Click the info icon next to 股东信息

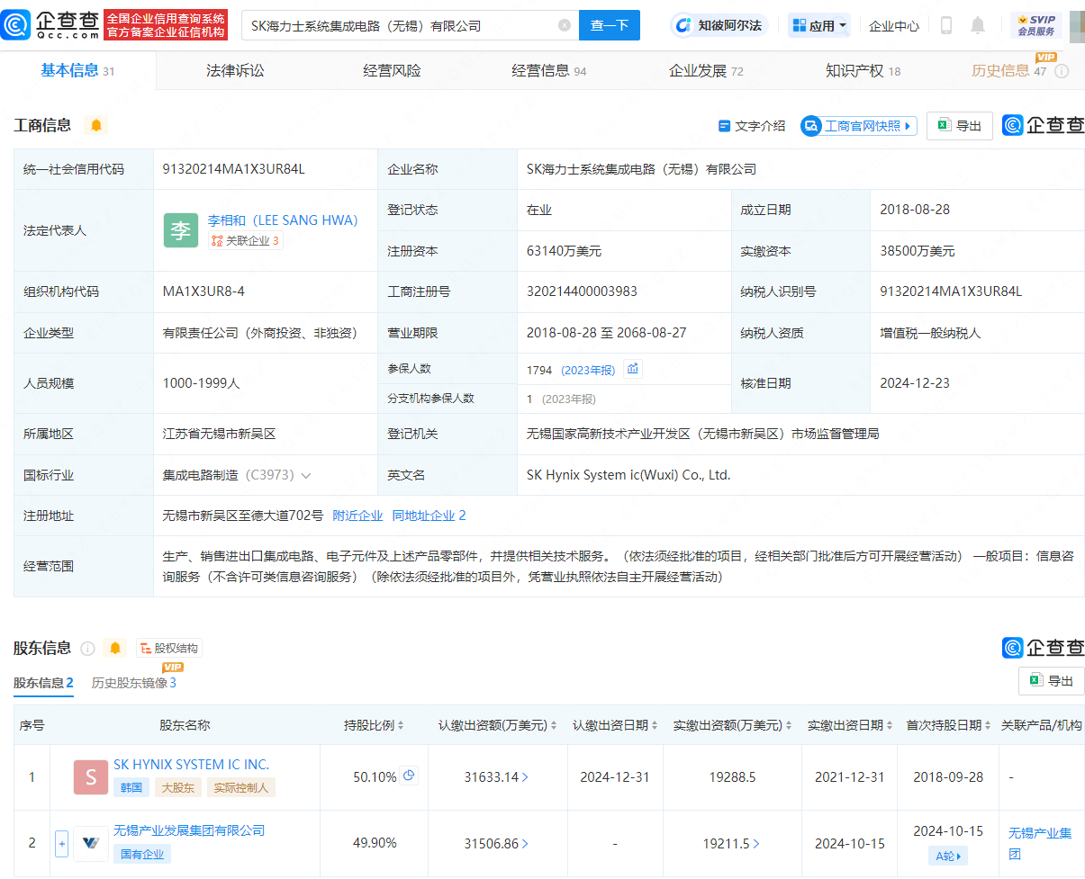[x=88, y=649]
